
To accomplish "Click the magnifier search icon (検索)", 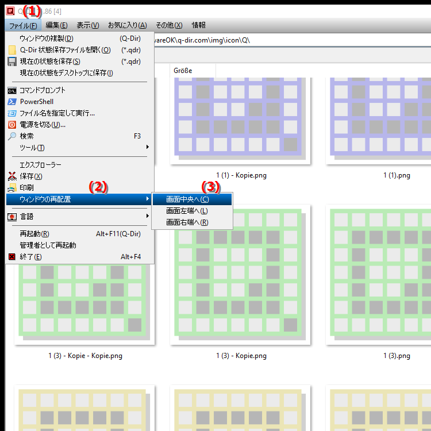I will (12, 136).
